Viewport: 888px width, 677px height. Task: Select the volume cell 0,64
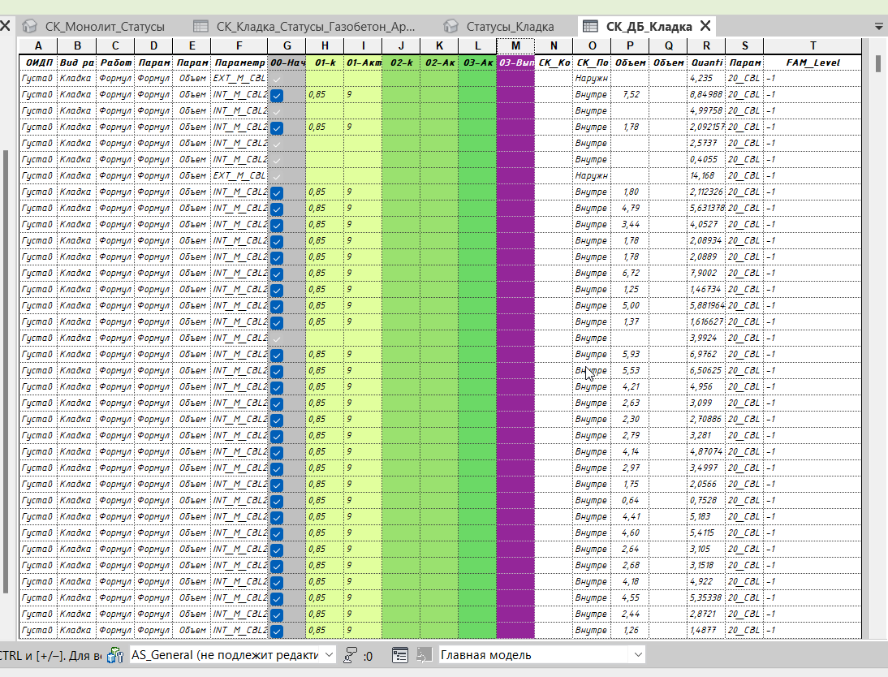tap(630, 500)
